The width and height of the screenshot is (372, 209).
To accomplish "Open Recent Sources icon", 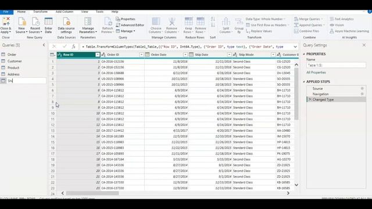I will tap(35, 21).
